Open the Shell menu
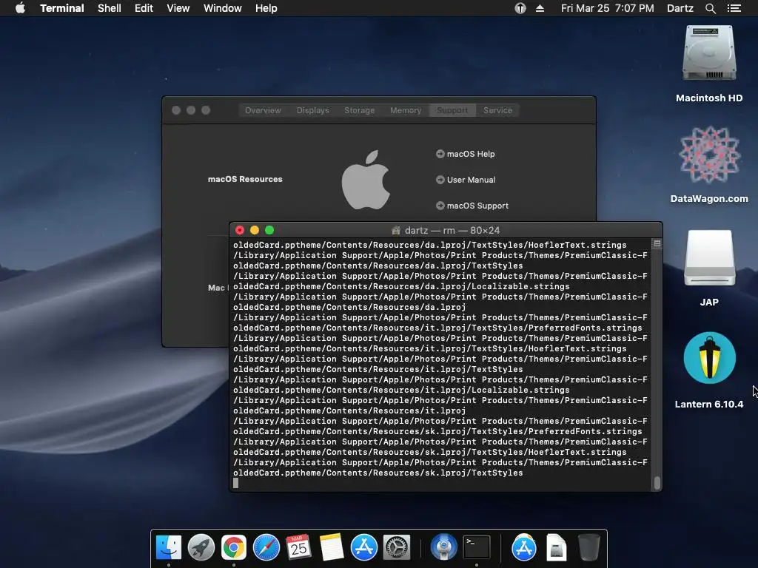 tap(110, 8)
